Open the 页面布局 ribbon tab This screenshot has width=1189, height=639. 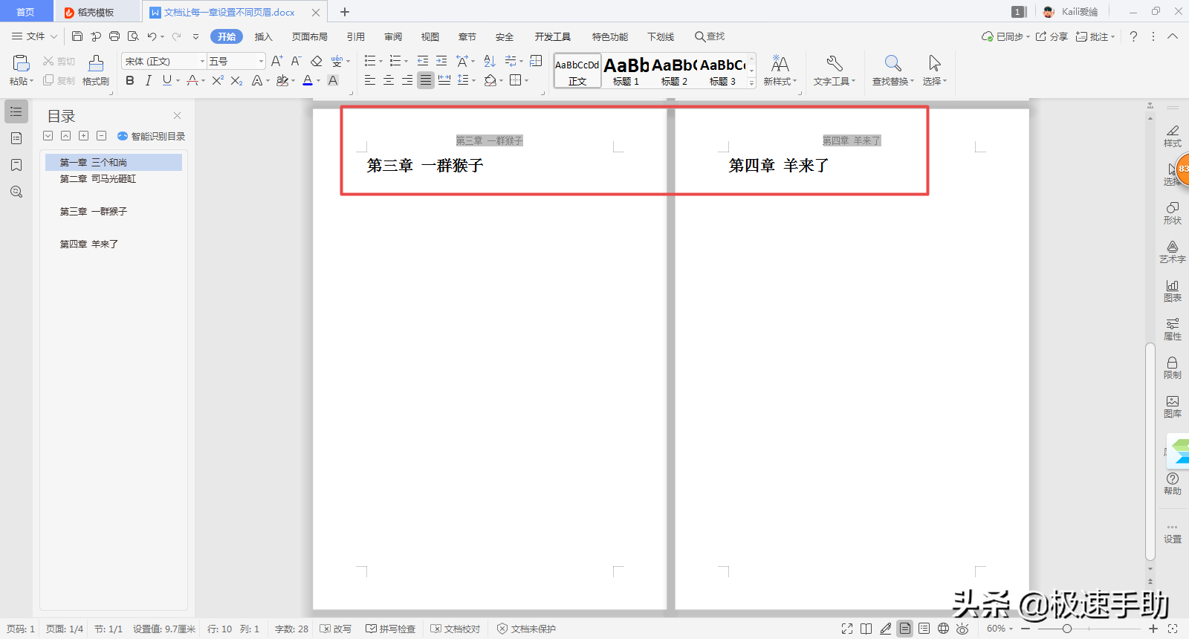[310, 36]
